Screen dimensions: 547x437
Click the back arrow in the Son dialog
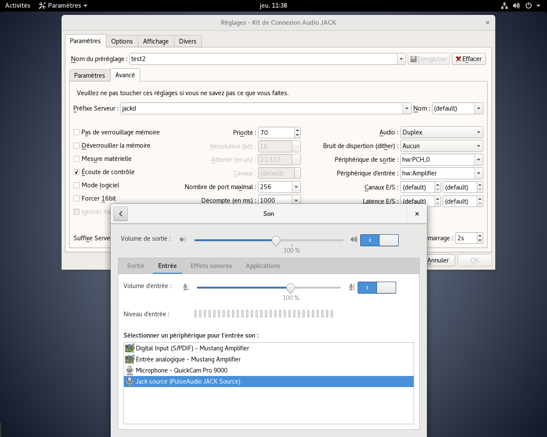121,214
